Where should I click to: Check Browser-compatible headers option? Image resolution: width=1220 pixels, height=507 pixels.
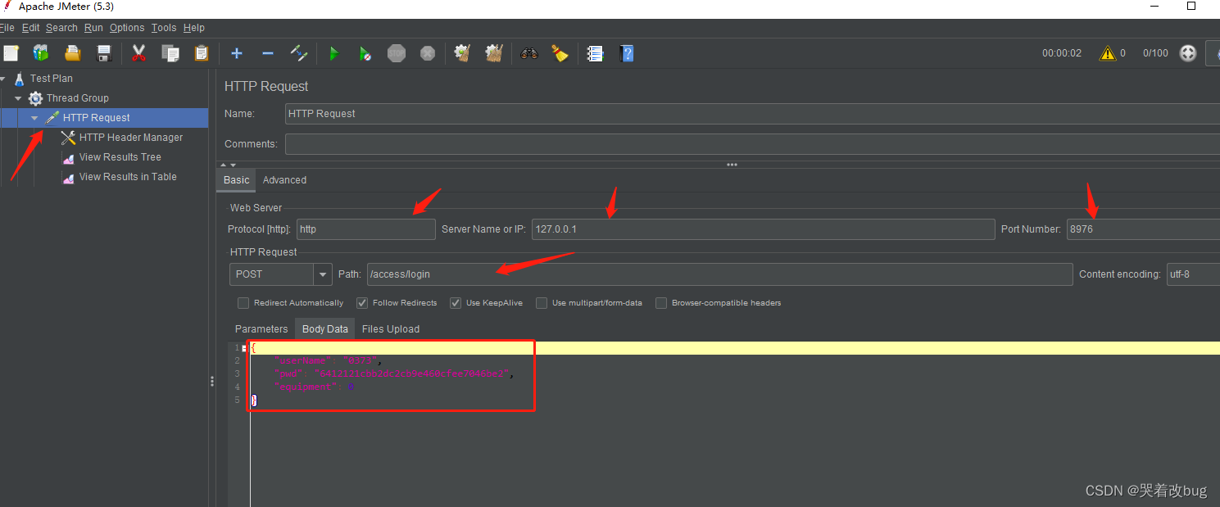click(661, 303)
